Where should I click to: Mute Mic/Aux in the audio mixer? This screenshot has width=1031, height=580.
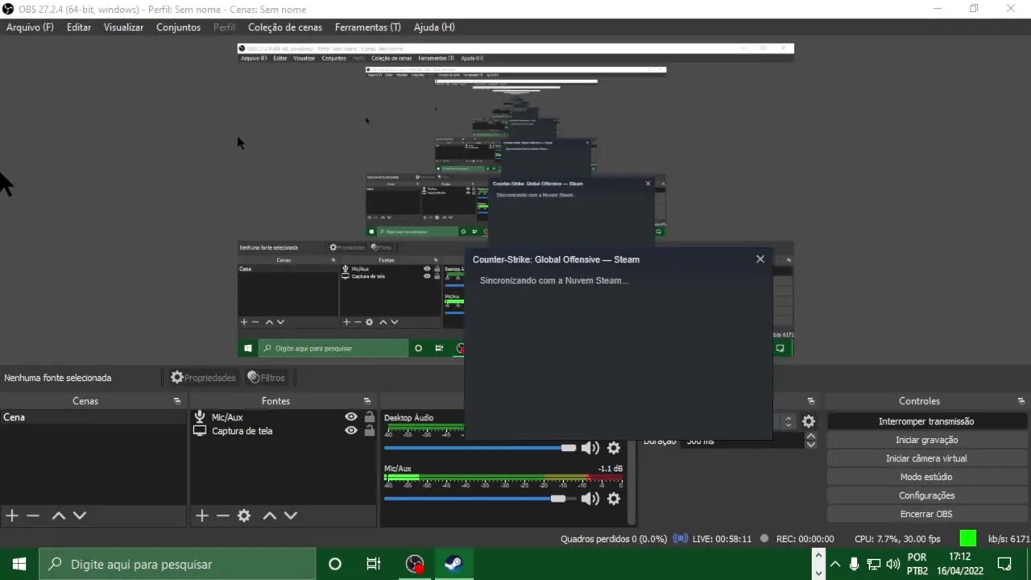tap(590, 499)
